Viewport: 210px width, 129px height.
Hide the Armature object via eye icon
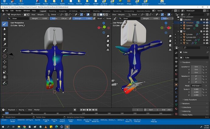click(204, 22)
